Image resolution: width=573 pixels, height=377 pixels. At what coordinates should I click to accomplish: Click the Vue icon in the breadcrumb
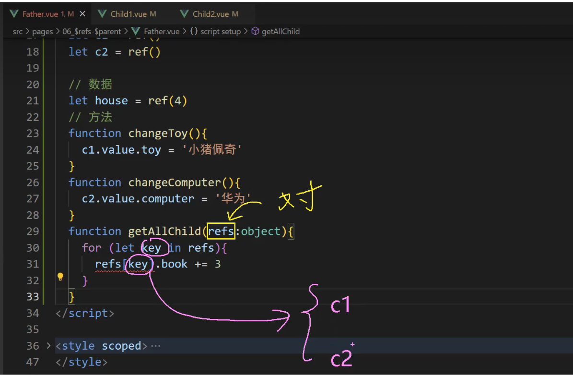136,32
